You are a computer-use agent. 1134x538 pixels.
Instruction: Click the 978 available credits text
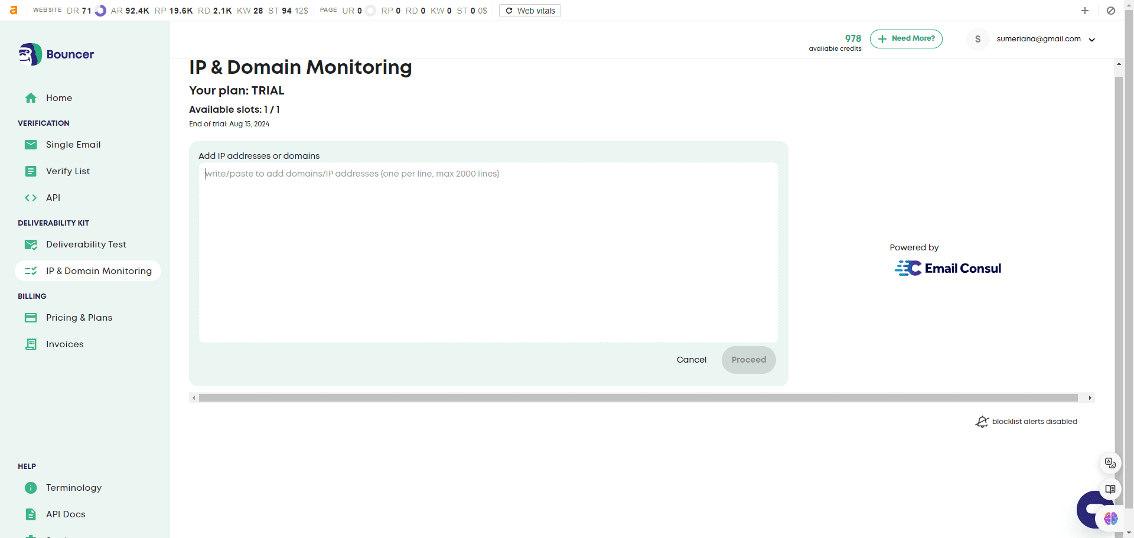click(835, 43)
